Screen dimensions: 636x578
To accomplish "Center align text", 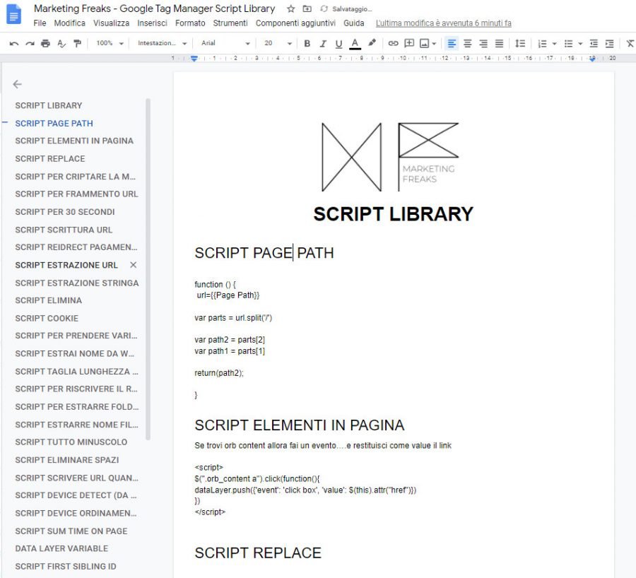I will pyautogui.click(x=468, y=43).
